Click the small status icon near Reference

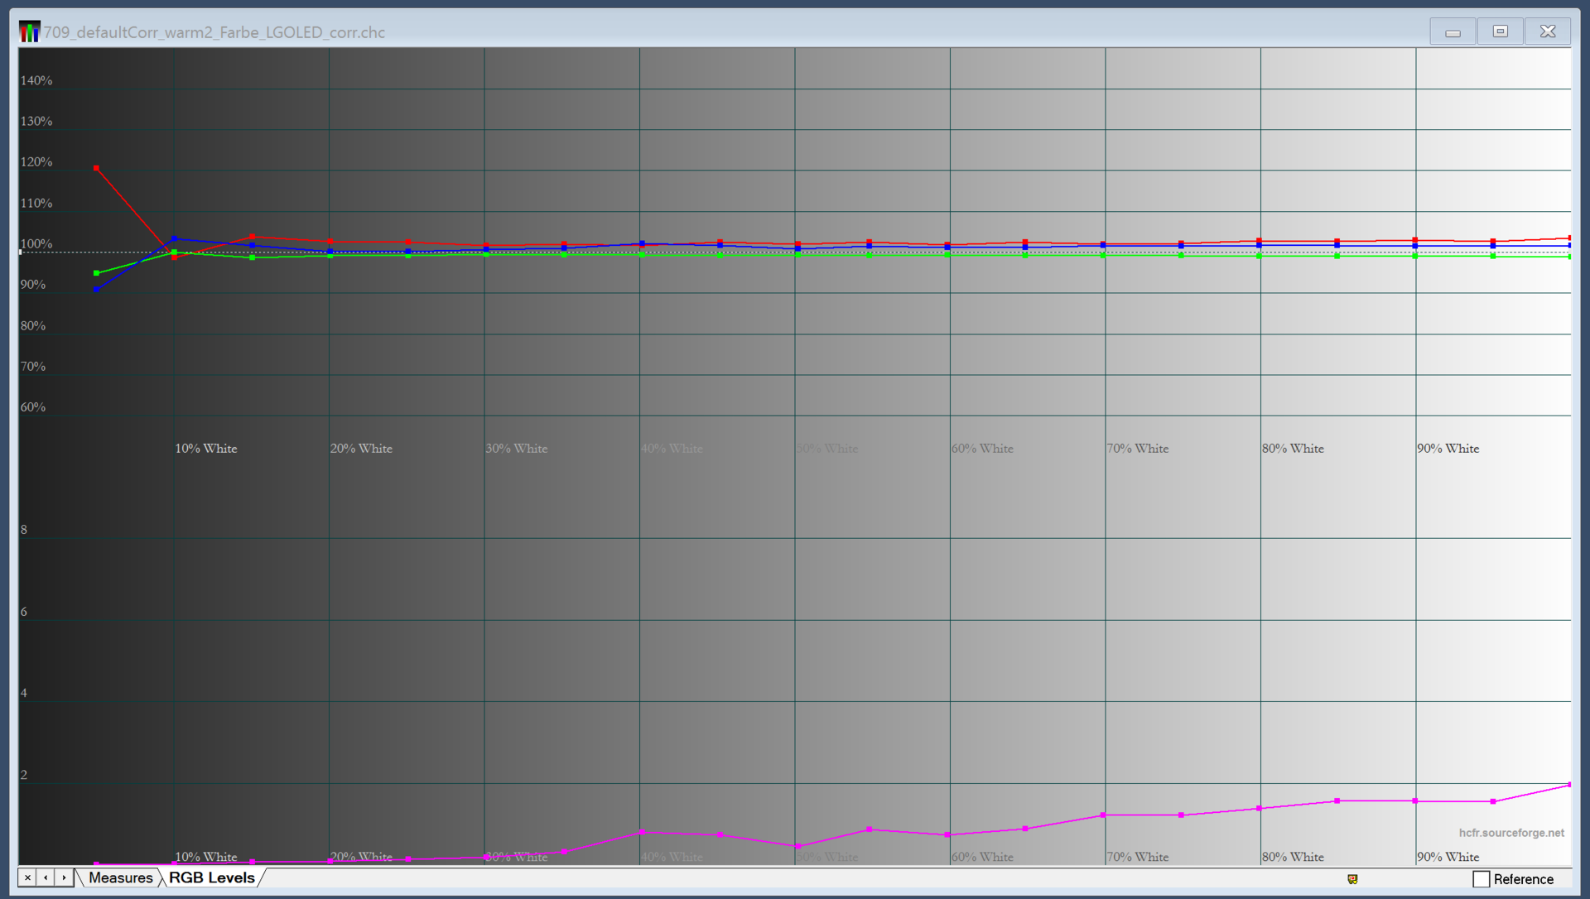point(1352,879)
